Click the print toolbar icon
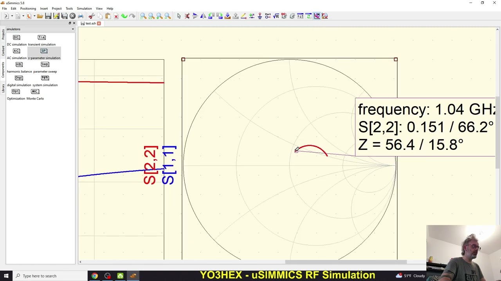501x281 pixels. 81,16
